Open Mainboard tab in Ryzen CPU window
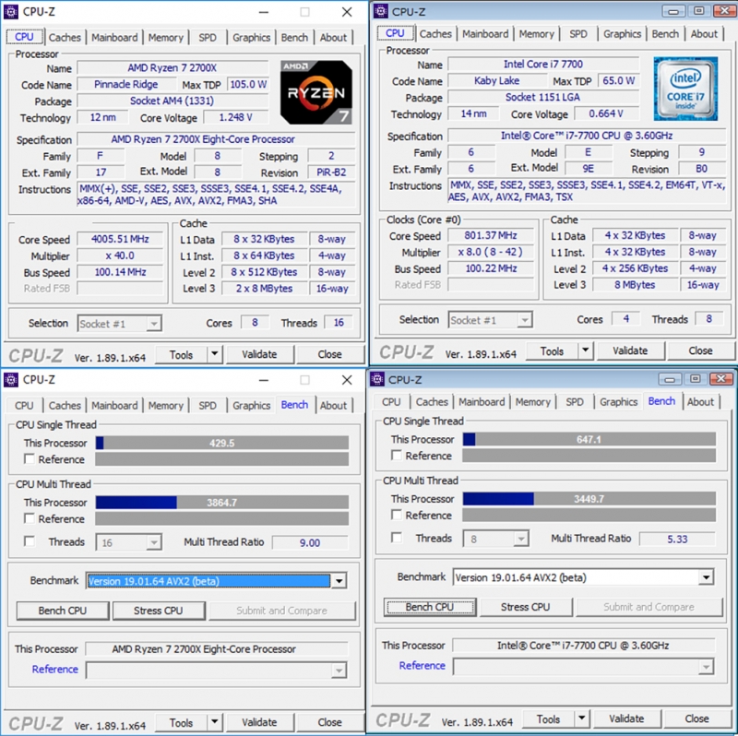The image size is (738, 736). click(114, 38)
